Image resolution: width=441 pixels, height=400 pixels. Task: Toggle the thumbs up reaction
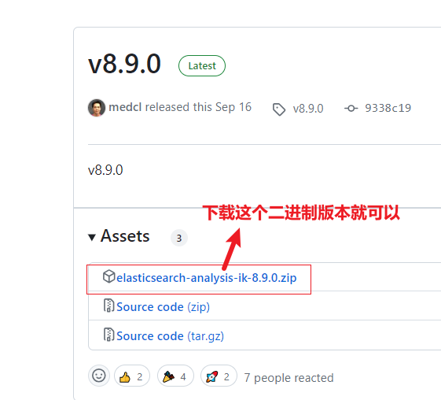pos(131,376)
